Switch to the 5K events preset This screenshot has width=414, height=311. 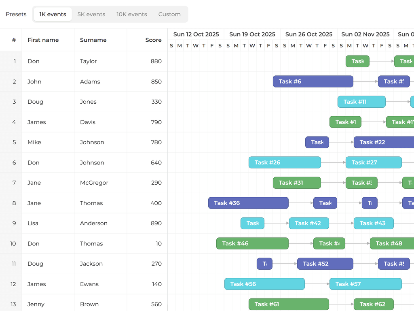pyautogui.click(x=91, y=14)
